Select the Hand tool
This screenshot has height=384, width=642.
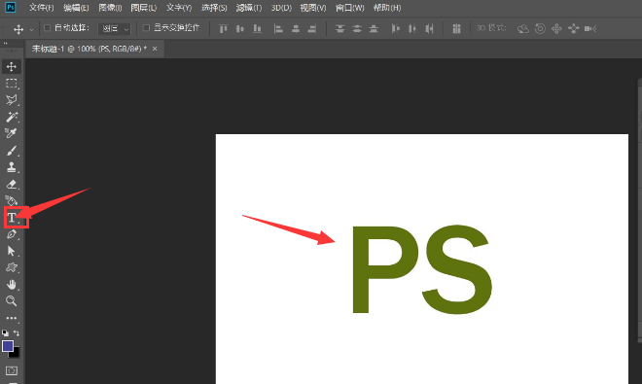[12, 284]
